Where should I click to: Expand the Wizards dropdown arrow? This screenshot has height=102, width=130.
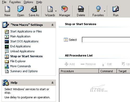(x=56, y=11)
